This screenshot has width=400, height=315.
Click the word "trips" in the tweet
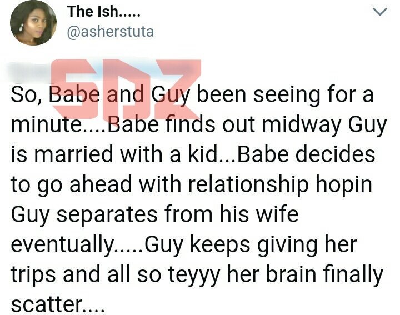(35, 273)
